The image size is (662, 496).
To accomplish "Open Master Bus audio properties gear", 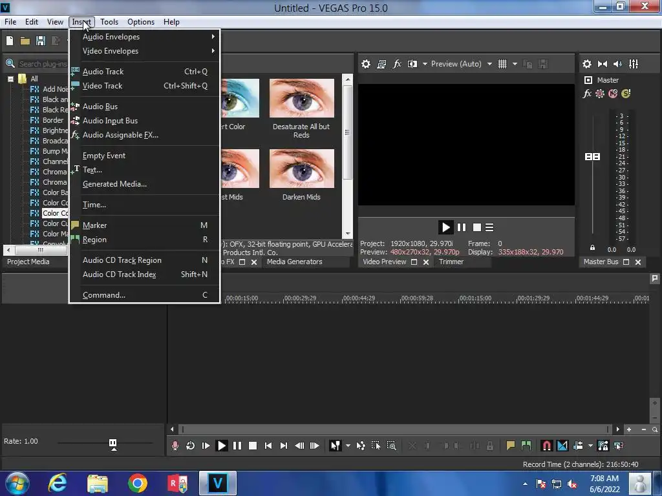I will pyautogui.click(x=587, y=64).
